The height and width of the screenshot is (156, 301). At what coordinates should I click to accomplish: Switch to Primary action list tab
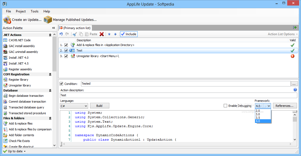click(x=75, y=28)
